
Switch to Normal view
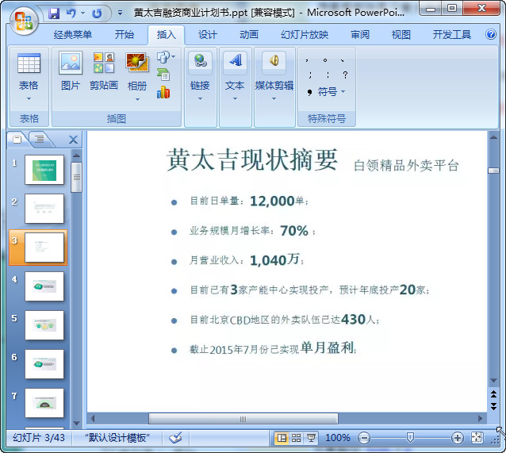pyautogui.click(x=282, y=438)
